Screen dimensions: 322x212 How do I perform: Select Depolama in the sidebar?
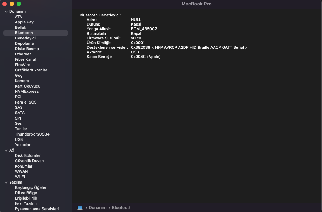[24, 43]
